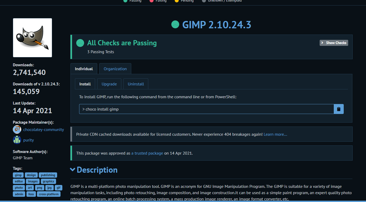366x202 pixels.
Task: Open purity maintainer profile link
Action: (29, 140)
